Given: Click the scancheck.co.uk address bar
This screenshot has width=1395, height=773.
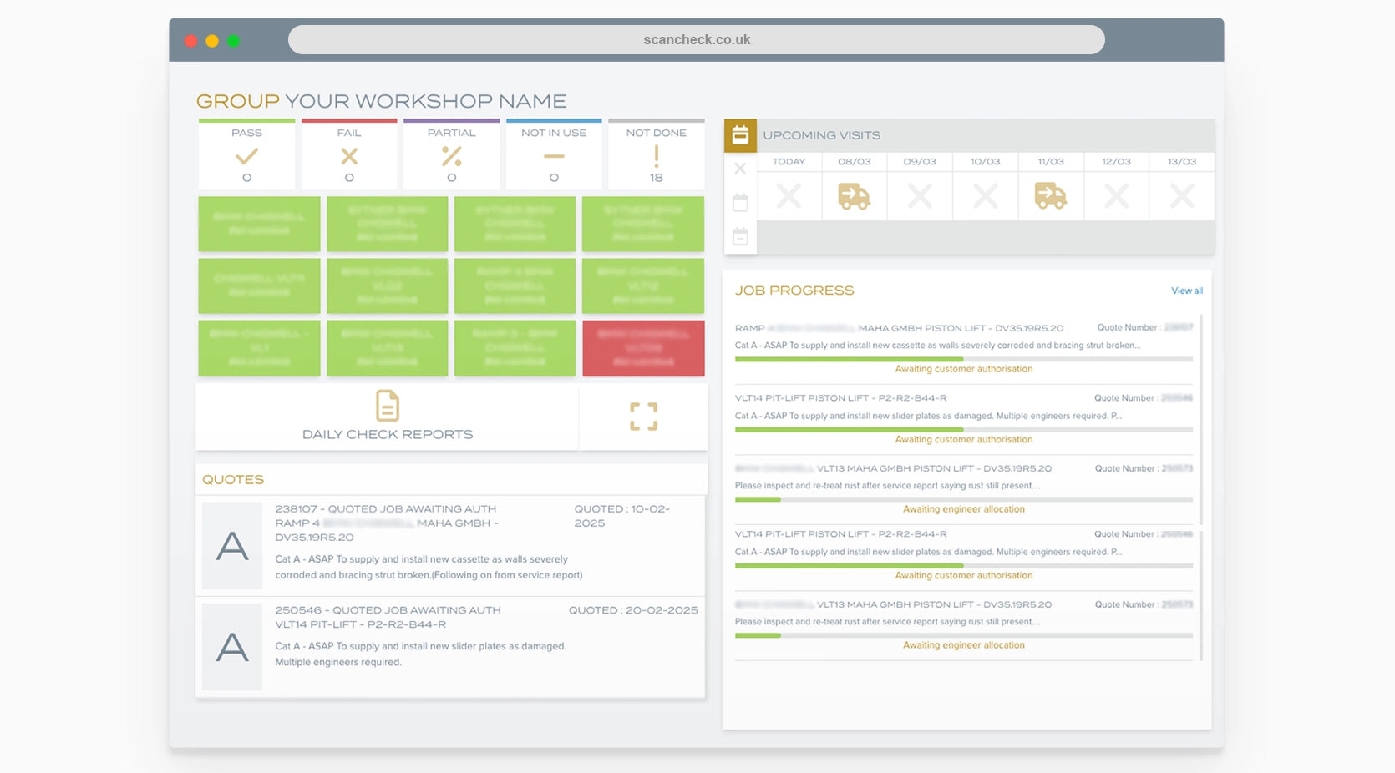Looking at the screenshot, I should click(696, 40).
